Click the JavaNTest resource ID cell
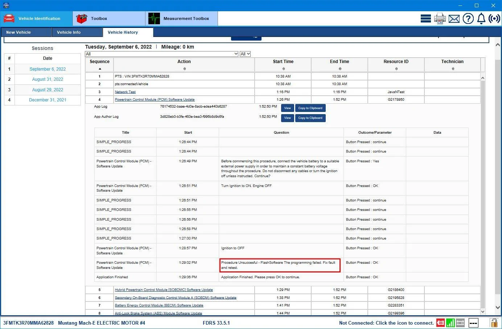Image resolution: width=502 pixels, height=329 pixels. point(396,92)
